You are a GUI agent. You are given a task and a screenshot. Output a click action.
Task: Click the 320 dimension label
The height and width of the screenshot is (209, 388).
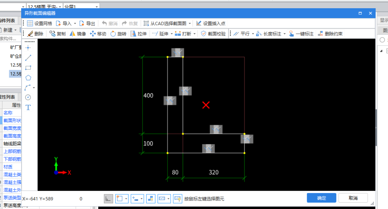[x=214, y=172]
